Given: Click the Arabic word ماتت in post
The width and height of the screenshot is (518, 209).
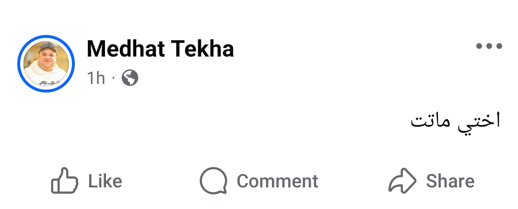Looking at the screenshot, I should [430, 121].
